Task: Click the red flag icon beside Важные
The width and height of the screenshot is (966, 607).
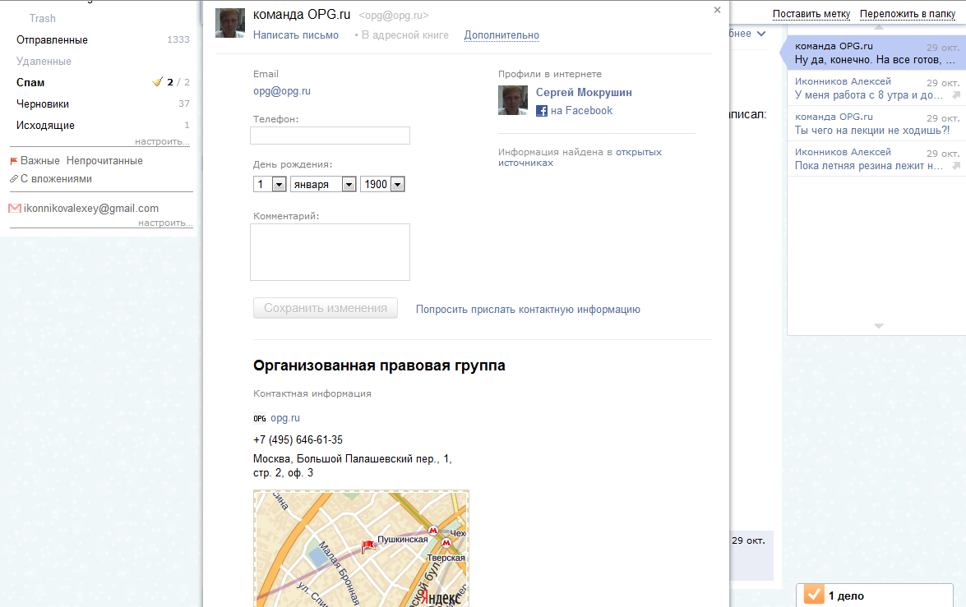Action: pos(13,161)
